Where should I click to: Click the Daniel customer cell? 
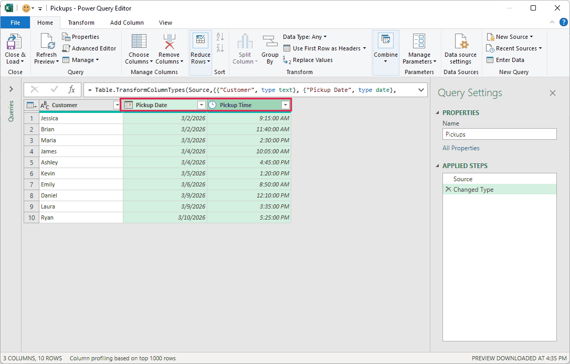(x=81, y=195)
